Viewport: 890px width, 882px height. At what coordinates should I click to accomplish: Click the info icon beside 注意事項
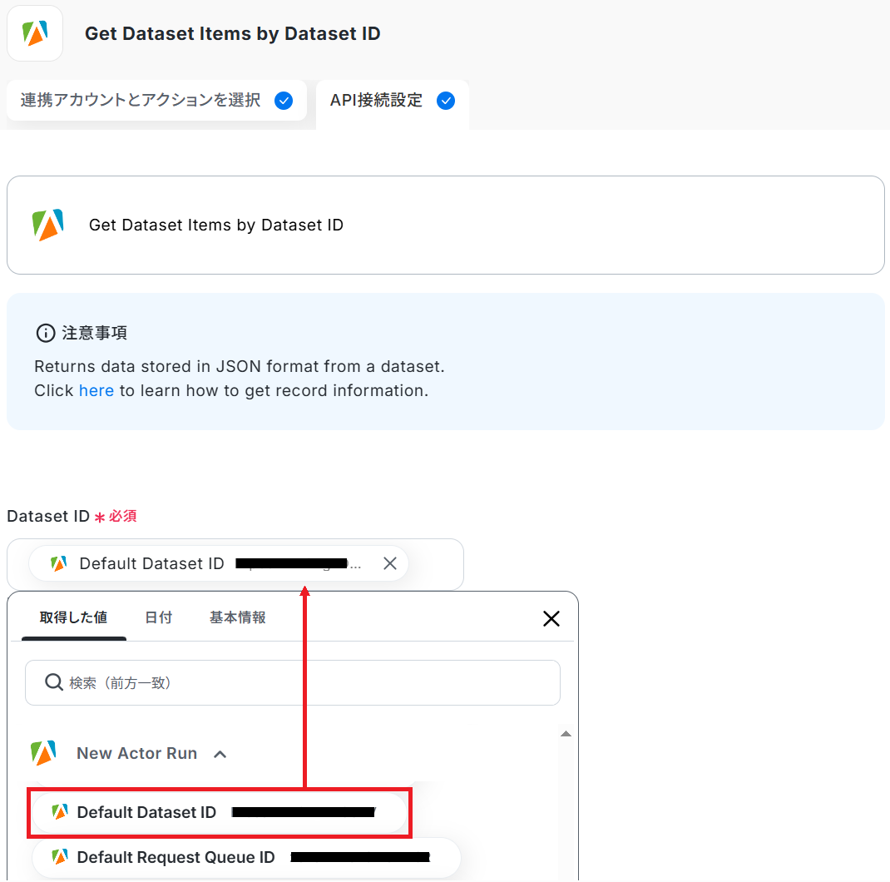click(x=46, y=333)
